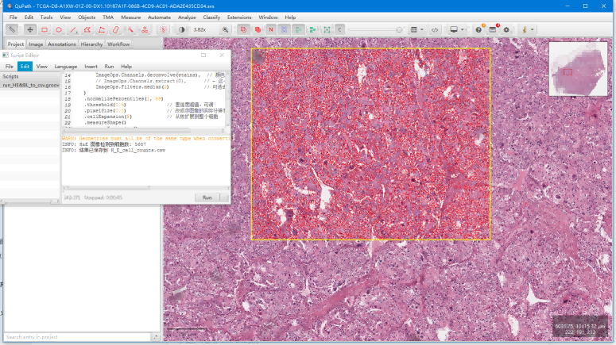Viewport: 616px width, 345px height.
Task: Close the Script Editor window
Action: coord(222,56)
